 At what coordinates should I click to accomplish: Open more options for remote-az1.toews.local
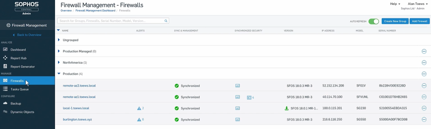click(x=424, y=97)
